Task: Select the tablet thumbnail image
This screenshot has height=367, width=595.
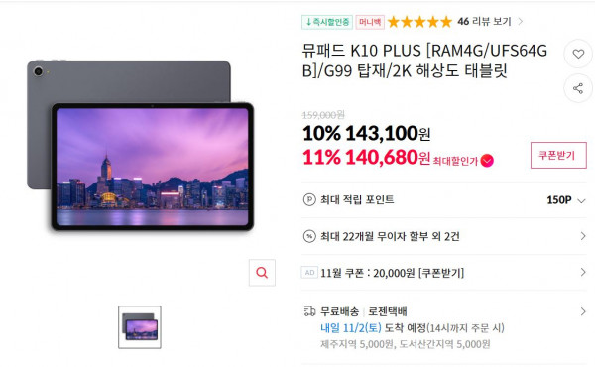Action: tap(140, 327)
